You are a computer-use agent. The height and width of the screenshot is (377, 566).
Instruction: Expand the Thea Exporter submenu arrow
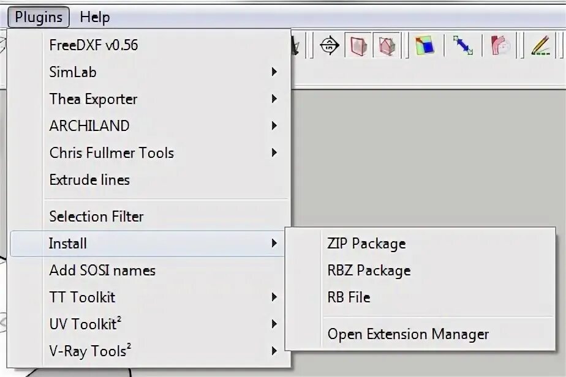point(274,99)
